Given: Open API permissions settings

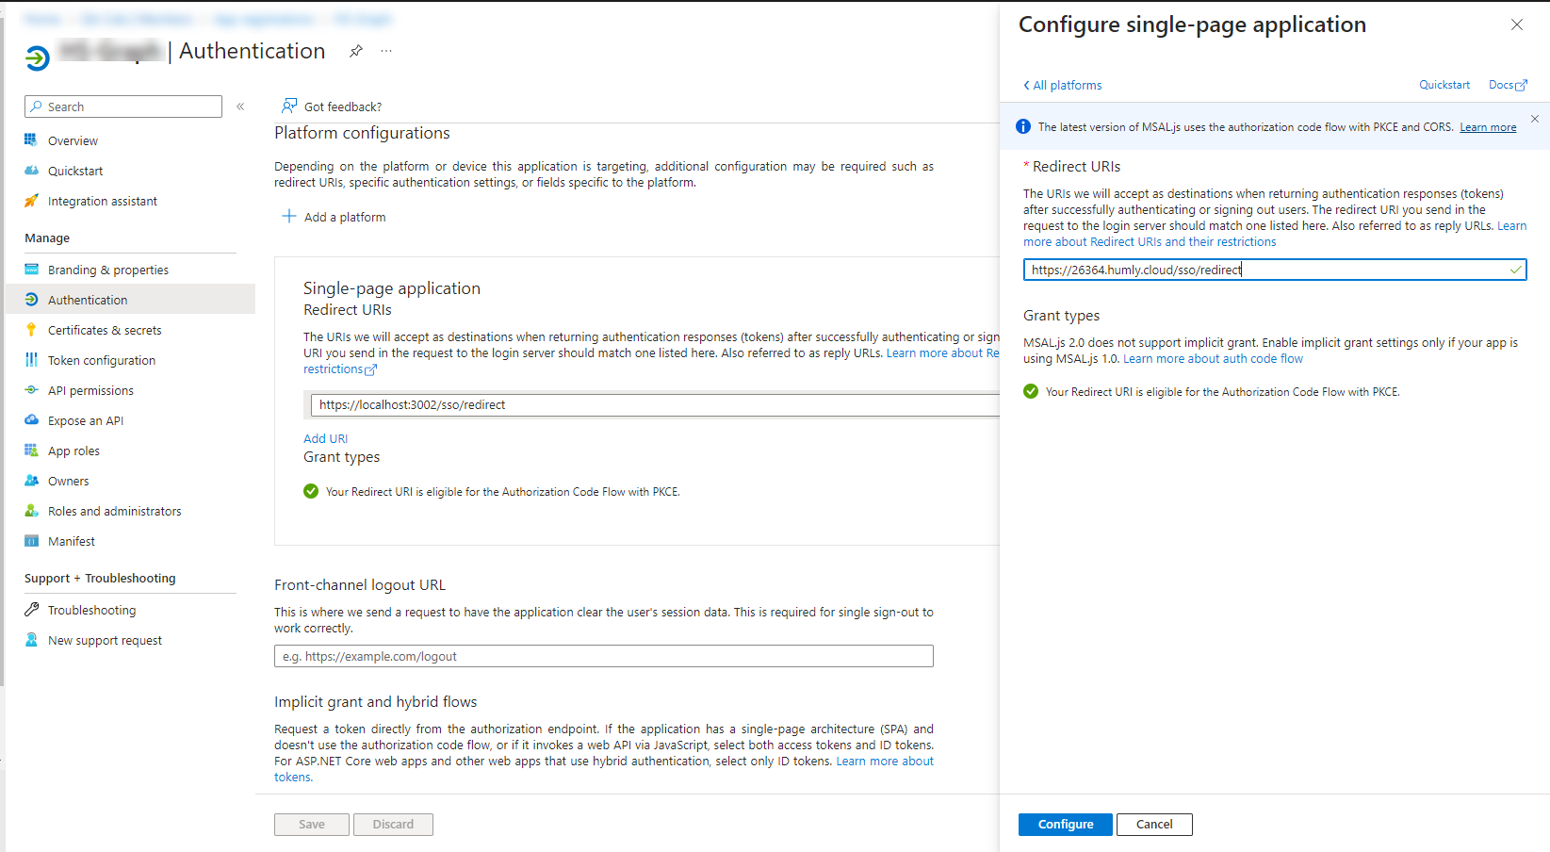Looking at the screenshot, I should 89,390.
